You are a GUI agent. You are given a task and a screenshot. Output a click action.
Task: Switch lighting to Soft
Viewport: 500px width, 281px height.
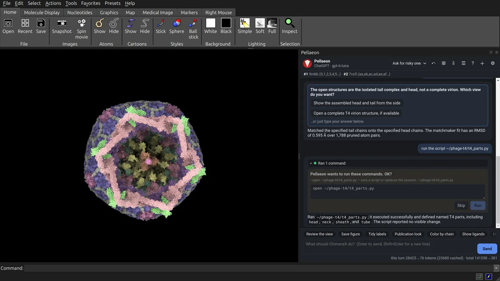pos(260,26)
